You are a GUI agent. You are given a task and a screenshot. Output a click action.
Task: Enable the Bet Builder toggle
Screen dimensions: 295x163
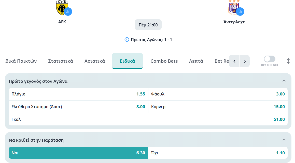[270, 59]
